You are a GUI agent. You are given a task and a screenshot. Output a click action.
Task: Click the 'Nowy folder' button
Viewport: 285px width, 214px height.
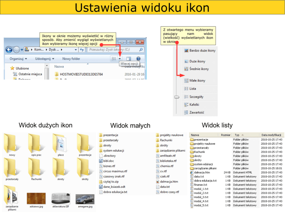pyautogui.click(x=71, y=59)
